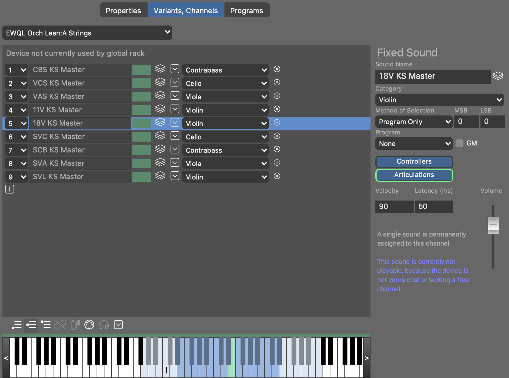Screen dimensions: 509x378
Task: Open the Method of Selection dropdown
Action: click(414, 122)
